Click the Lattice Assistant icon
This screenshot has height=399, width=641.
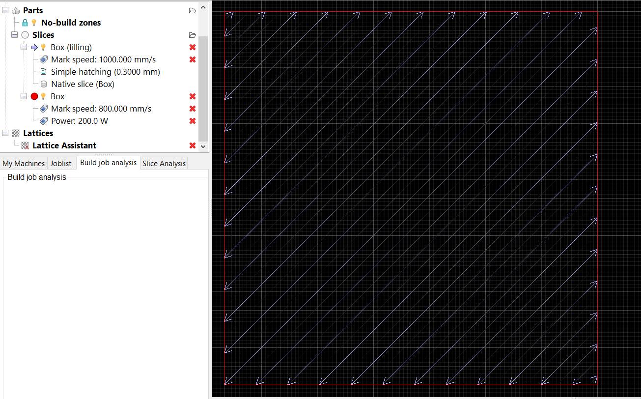(25, 145)
